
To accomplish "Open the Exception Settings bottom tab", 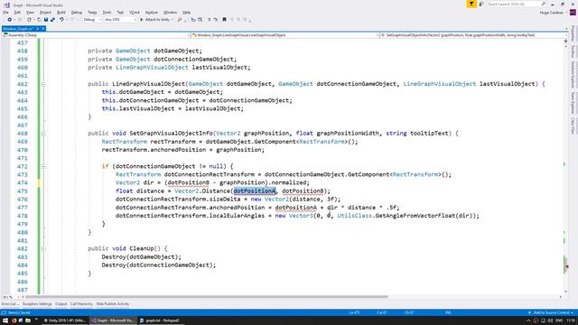I will 37,304.
